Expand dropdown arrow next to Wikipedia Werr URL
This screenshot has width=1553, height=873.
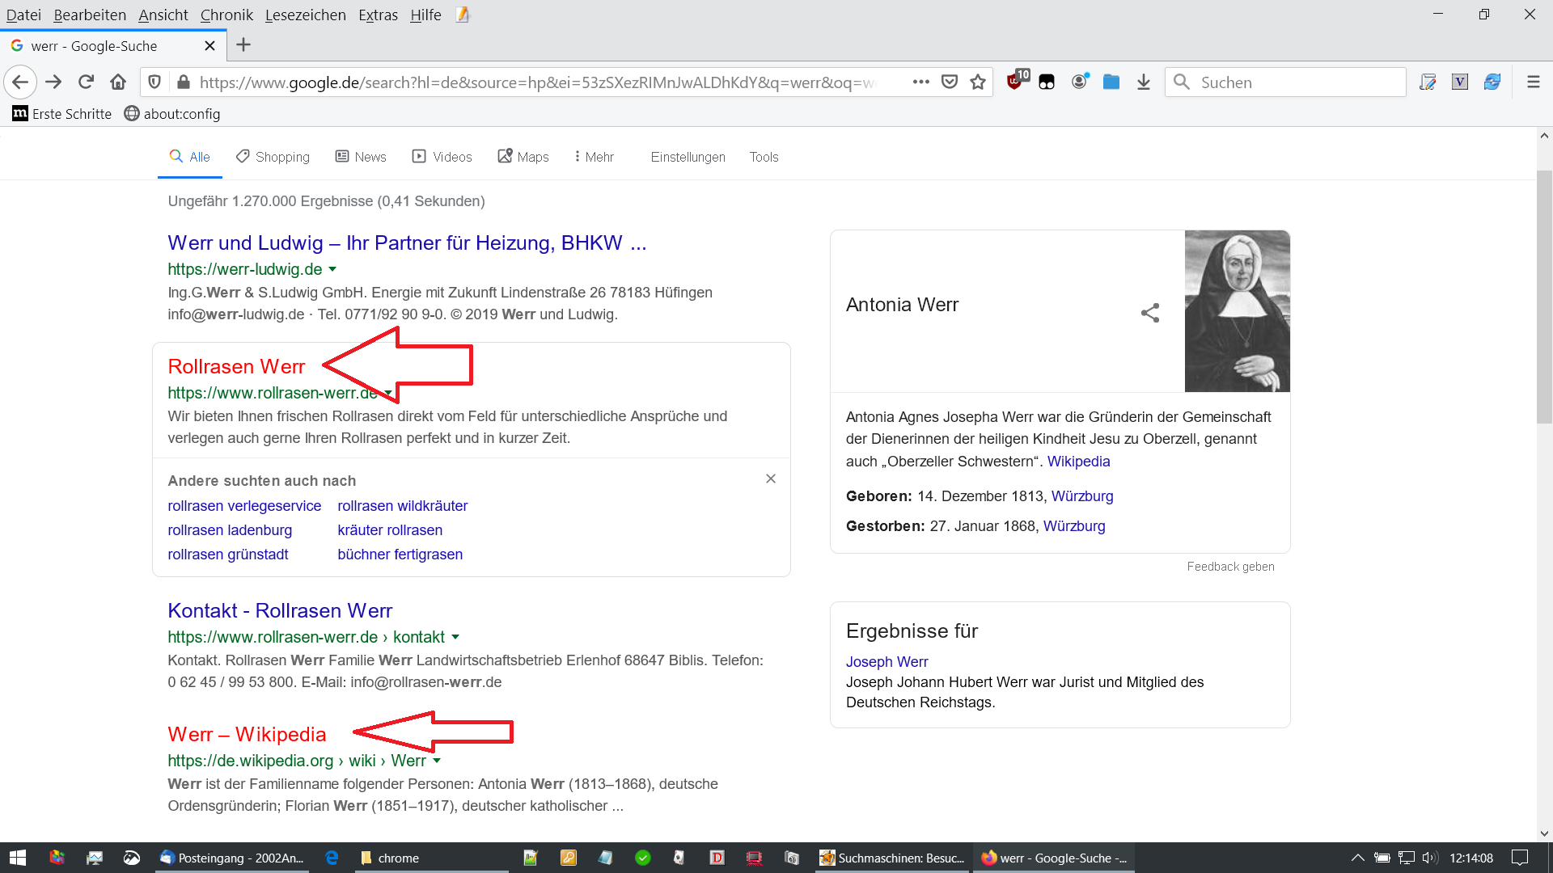(437, 761)
